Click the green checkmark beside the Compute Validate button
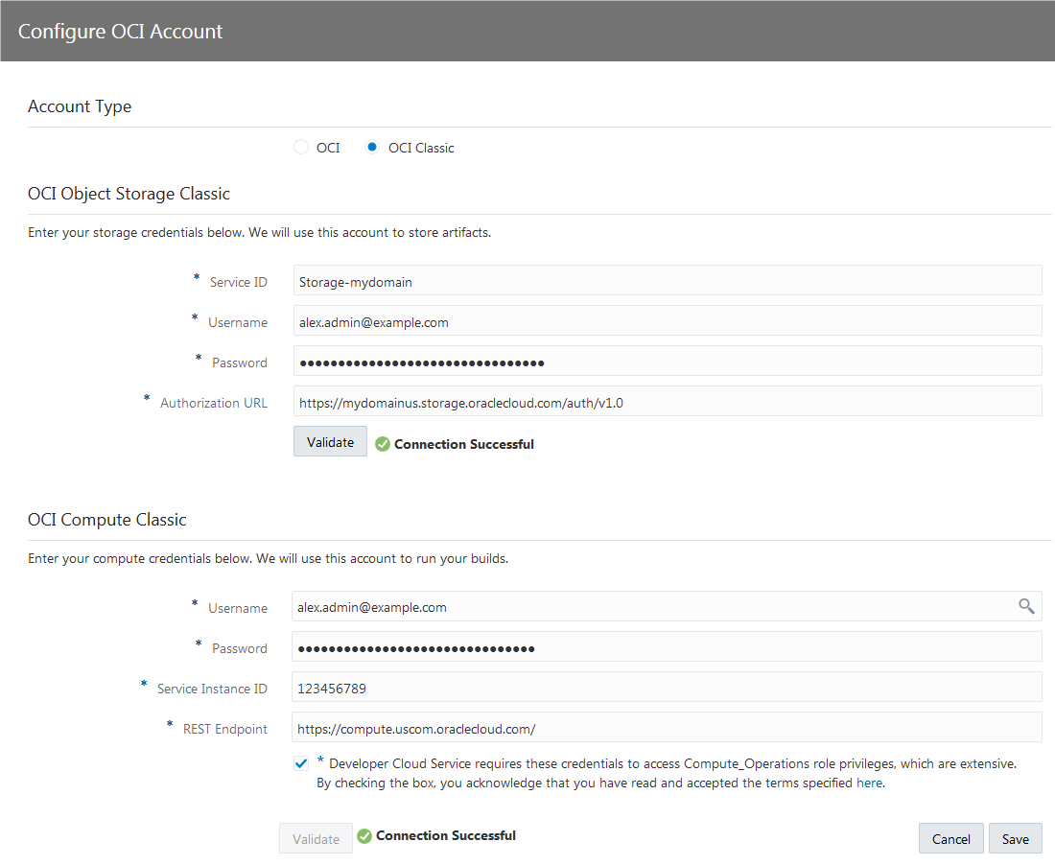 [364, 836]
